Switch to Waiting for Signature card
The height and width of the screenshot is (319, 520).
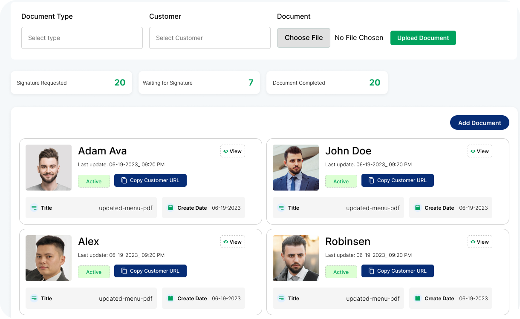click(x=199, y=83)
